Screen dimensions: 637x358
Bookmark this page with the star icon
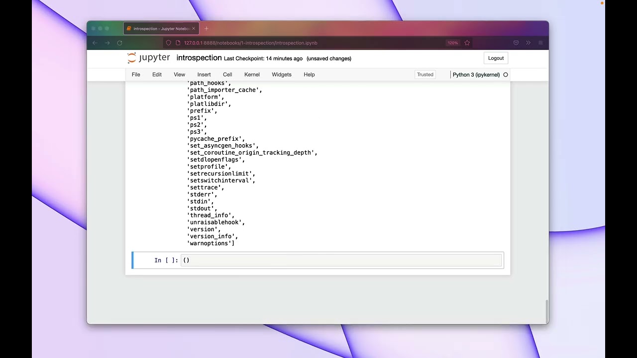pos(467,43)
